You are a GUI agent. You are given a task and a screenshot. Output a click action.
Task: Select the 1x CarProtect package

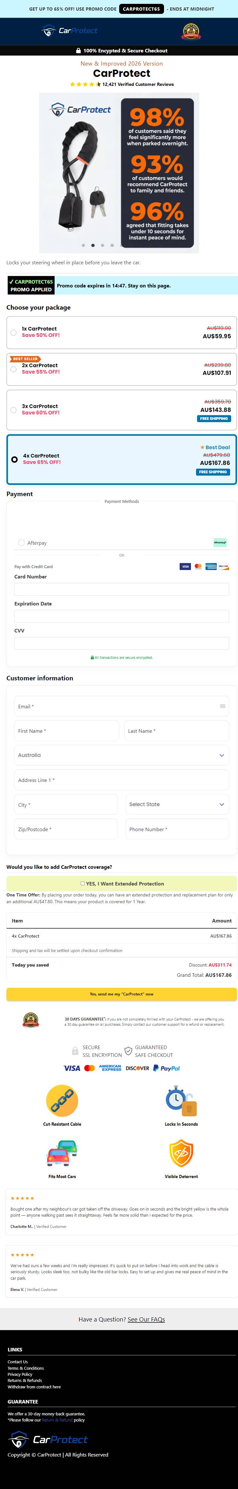click(121, 332)
